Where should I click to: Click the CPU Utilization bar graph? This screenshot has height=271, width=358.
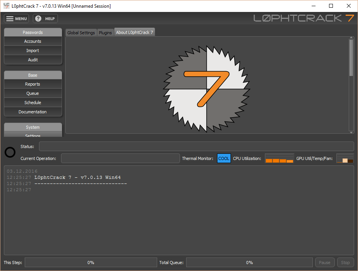279,158
